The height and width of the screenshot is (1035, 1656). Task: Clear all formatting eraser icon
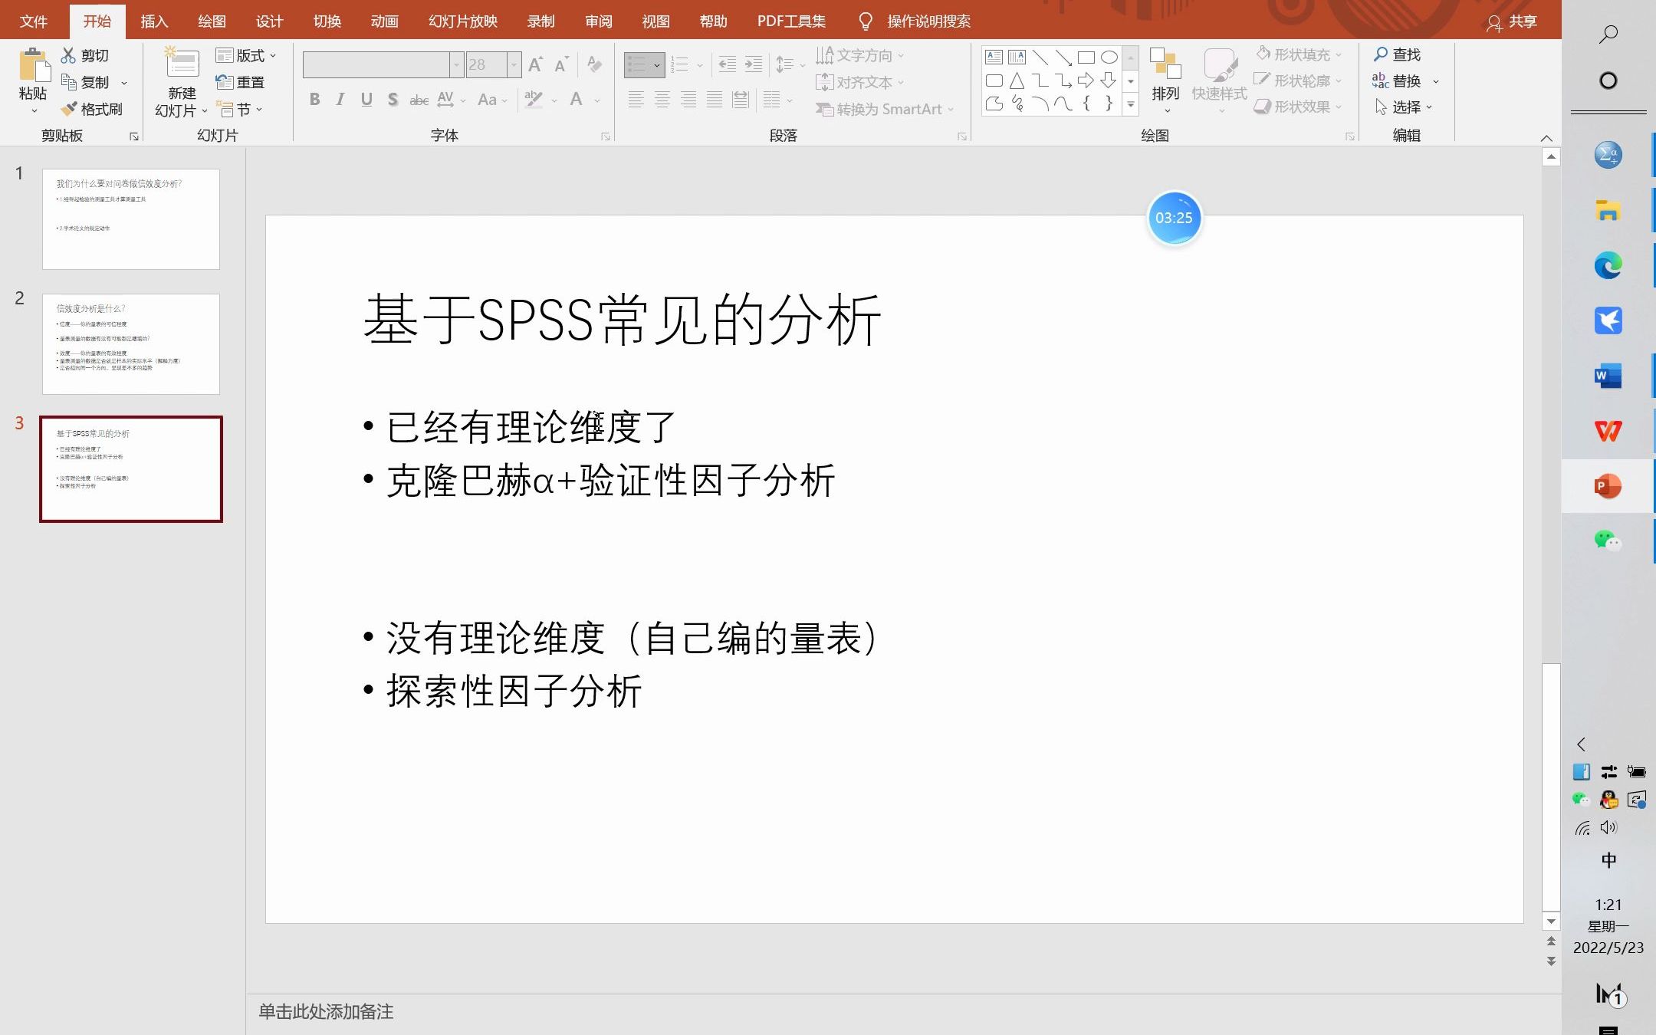pyautogui.click(x=594, y=64)
